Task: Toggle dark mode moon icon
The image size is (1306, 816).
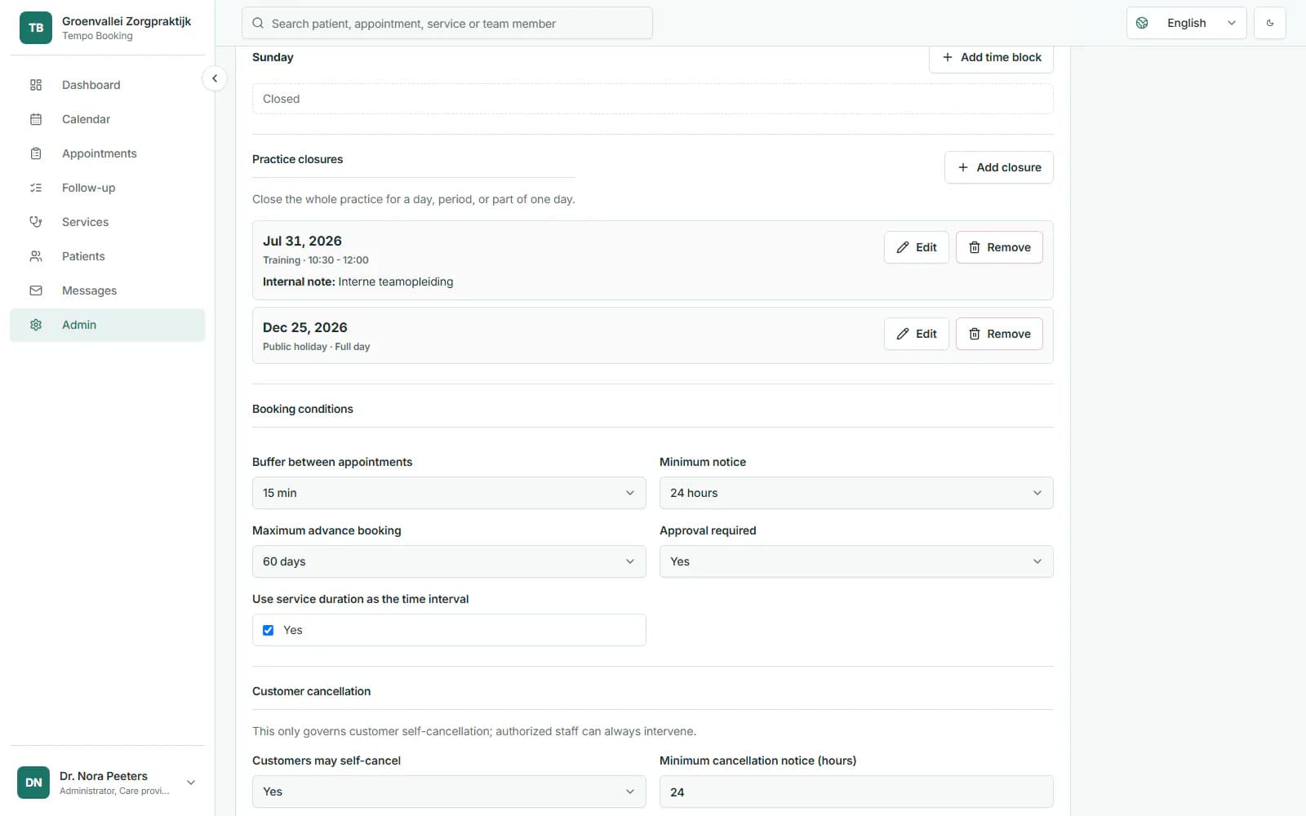Action: (1270, 23)
